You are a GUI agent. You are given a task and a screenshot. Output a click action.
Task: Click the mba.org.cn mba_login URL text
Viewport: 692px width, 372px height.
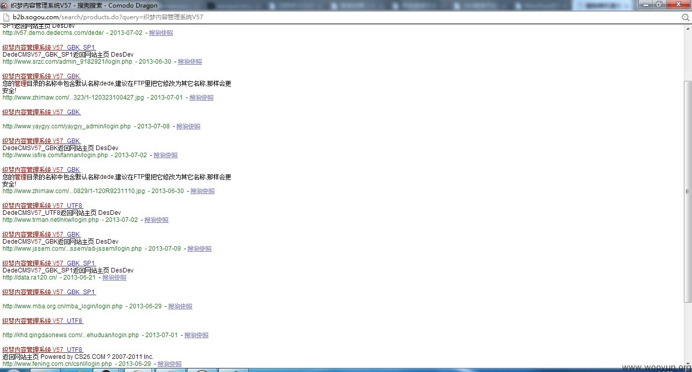62,306
